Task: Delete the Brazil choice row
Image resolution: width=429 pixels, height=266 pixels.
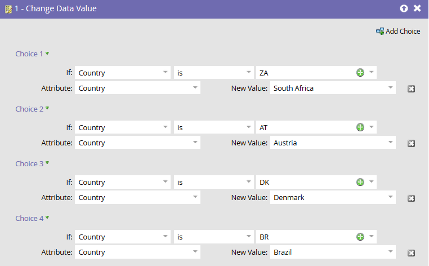Action: [x=411, y=253]
